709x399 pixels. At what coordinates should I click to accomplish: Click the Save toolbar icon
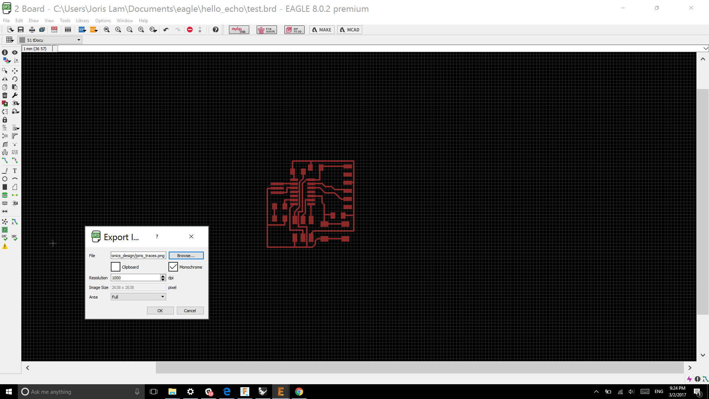tap(21, 30)
